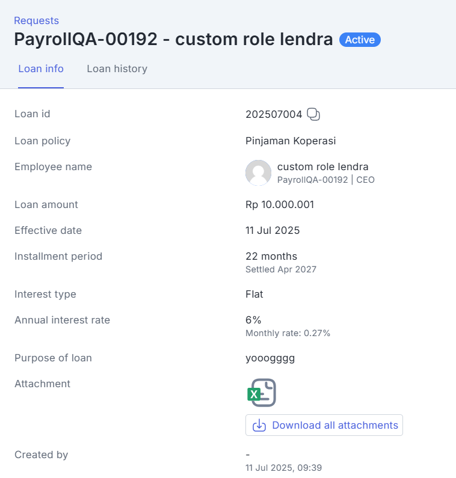
Task: Click the download arrow icon
Action: click(259, 426)
